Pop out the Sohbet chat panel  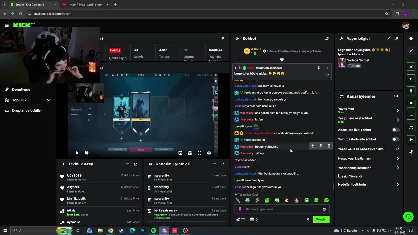pyautogui.click(x=327, y=39)
